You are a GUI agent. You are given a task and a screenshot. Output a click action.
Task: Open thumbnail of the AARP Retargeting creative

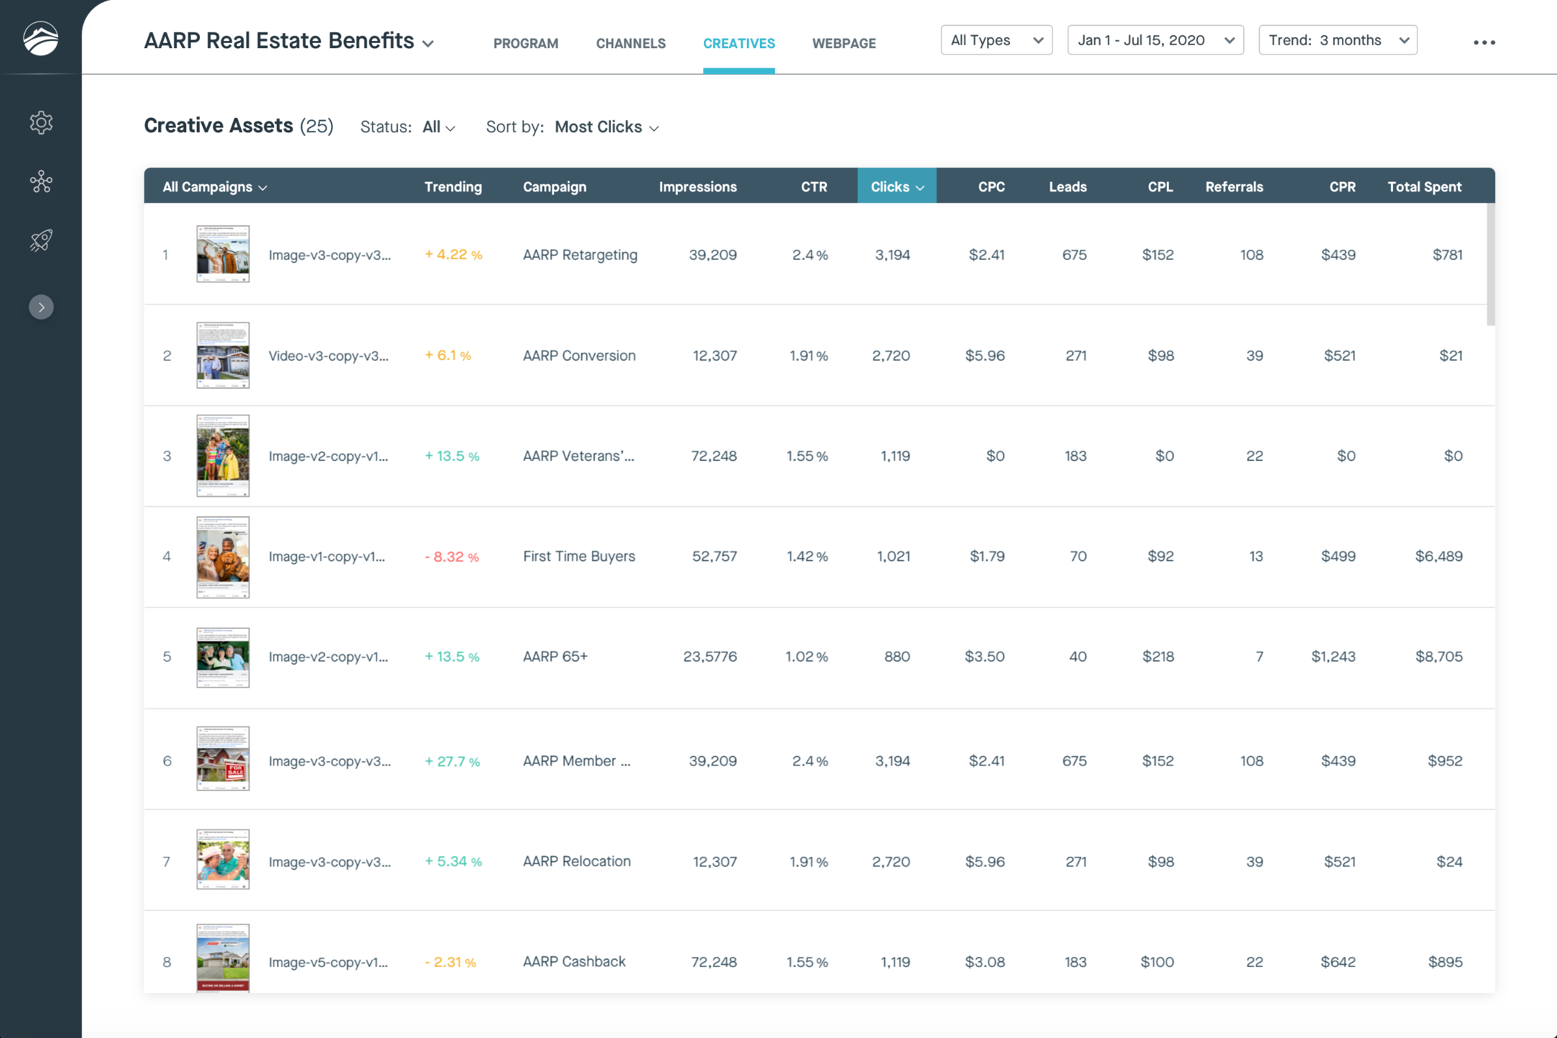[223, 254]
